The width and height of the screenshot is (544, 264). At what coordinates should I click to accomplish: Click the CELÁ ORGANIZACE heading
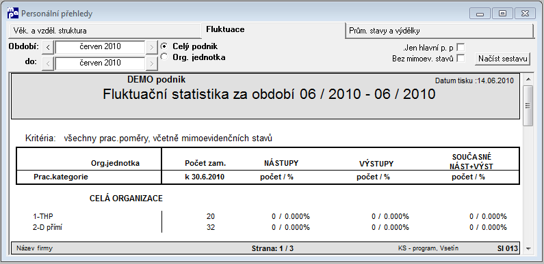[x=126, y=199]
